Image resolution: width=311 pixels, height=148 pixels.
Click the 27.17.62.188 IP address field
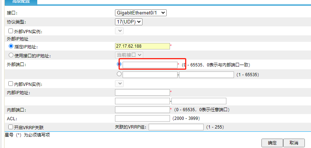coord(142,46)
